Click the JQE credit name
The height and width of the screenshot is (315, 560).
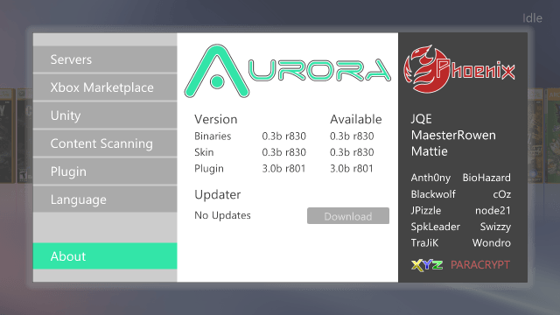point(422,119)
